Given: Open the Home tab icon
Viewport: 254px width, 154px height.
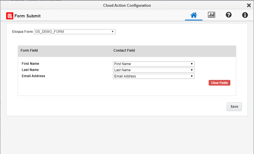Looking at the screenshot, I should click(x=193, y=15).
